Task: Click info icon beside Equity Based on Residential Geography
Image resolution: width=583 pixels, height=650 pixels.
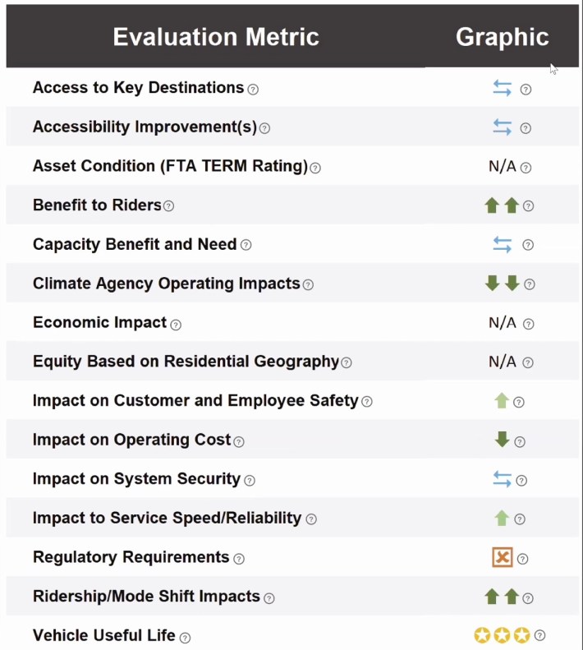Action: [x=347, y=362]
